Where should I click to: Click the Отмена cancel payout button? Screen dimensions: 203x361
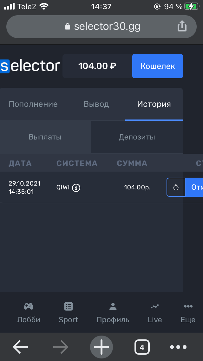pyautogui.click(x=194, y=187)
